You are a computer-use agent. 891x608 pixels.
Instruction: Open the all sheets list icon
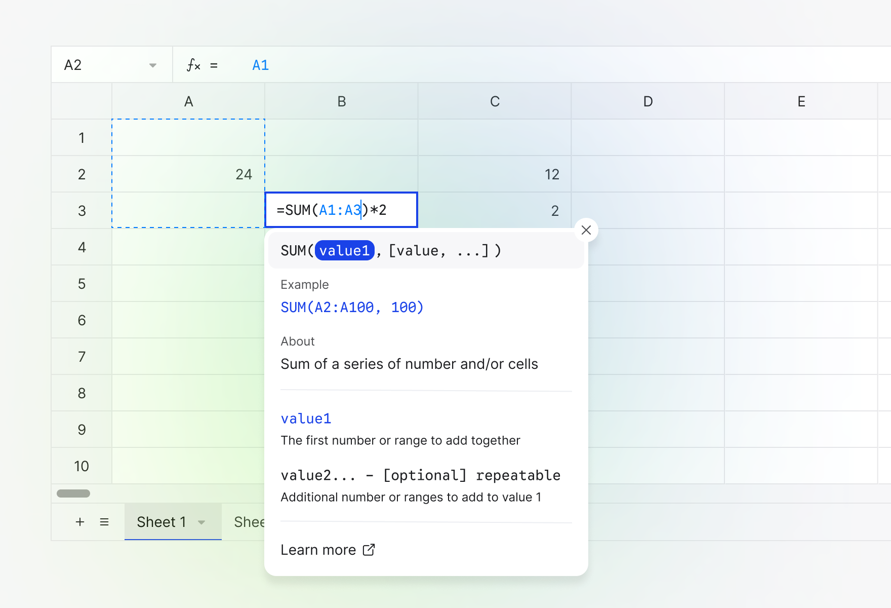104,522
